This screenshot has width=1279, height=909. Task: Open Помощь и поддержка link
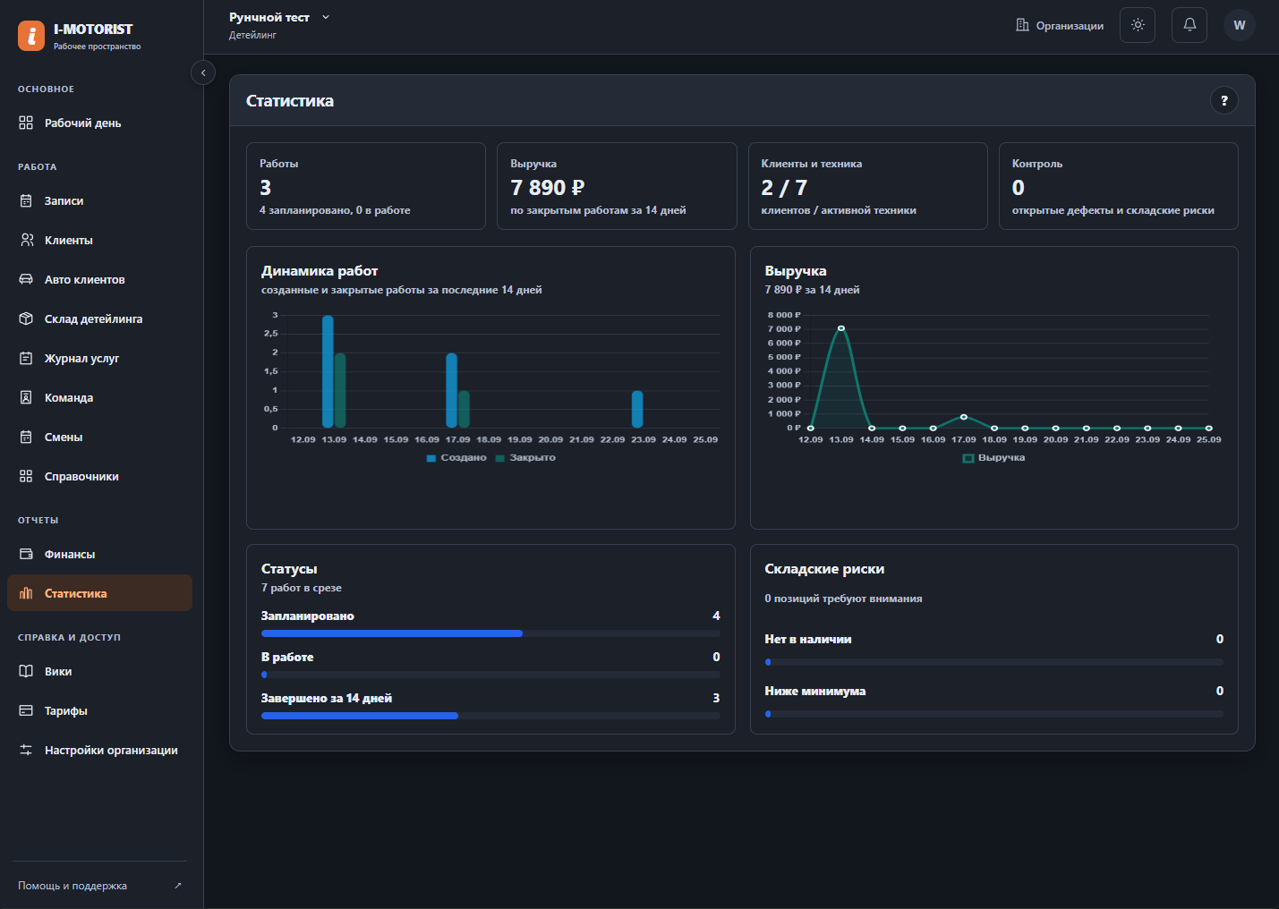(100, 886)
